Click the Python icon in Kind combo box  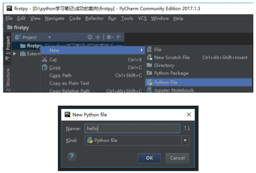[90, 140]
